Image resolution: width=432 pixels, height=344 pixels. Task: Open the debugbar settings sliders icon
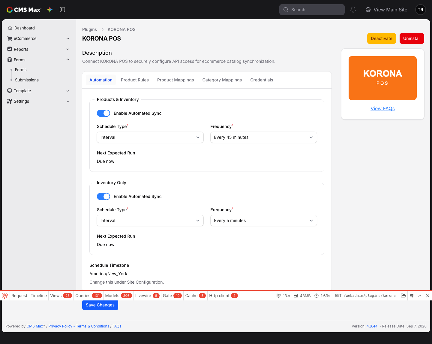pos(412,296)
